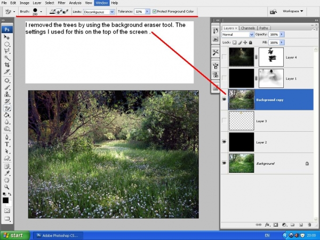Viewport: 320px width, 240px height.
Task: Hide the Background layer
Action: (x=224, y=163)
